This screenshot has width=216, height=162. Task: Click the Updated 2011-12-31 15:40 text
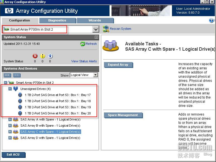[22, 44]
